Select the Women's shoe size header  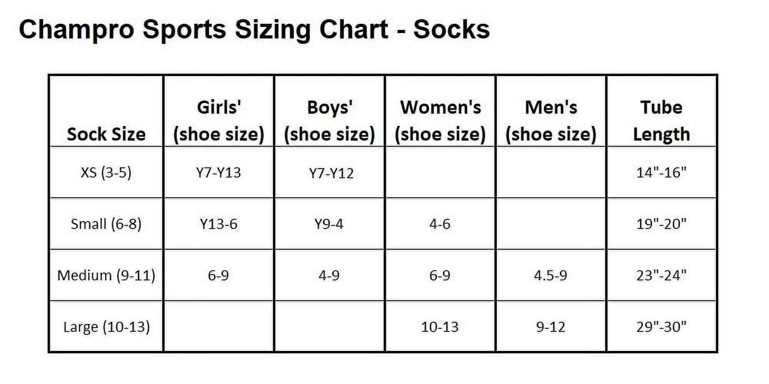coord(440,121)
